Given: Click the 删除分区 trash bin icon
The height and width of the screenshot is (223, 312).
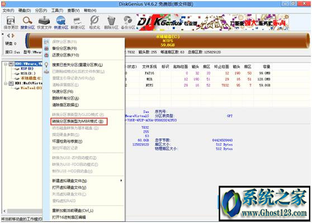Looking at the screenshot, I should (111, 22).
